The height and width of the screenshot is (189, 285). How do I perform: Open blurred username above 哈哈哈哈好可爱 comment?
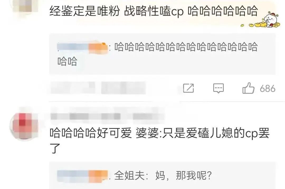107,116
